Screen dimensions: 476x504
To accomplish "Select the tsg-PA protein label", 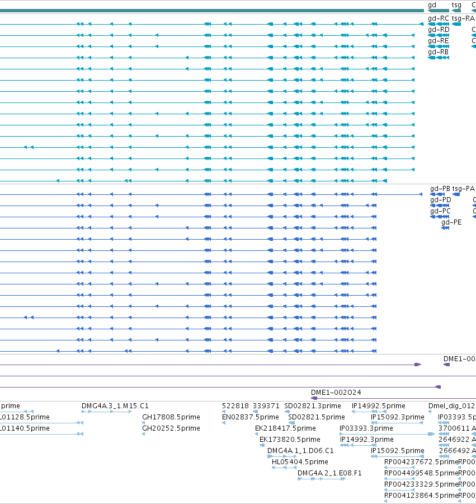I will (464, 189).
